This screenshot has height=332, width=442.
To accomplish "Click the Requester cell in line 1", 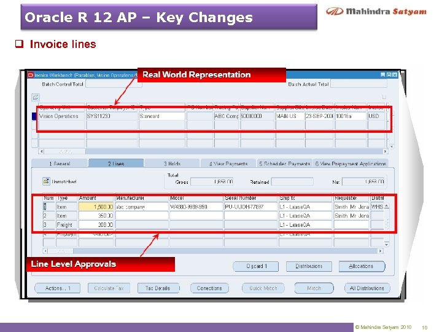I will [352, 207].
